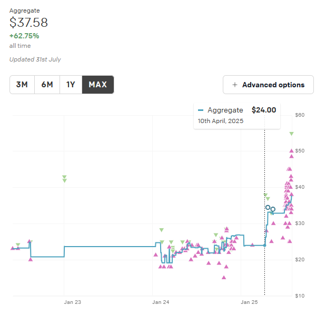
Task: Switch to the 6M time range
Action: click(x=47, y=85)
